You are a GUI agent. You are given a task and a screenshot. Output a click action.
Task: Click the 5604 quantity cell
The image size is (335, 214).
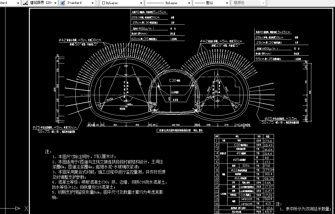[268, 199]
